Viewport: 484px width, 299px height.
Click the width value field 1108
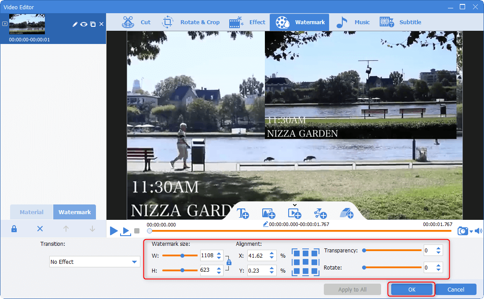pyautogui.click(x=208, y=255)
